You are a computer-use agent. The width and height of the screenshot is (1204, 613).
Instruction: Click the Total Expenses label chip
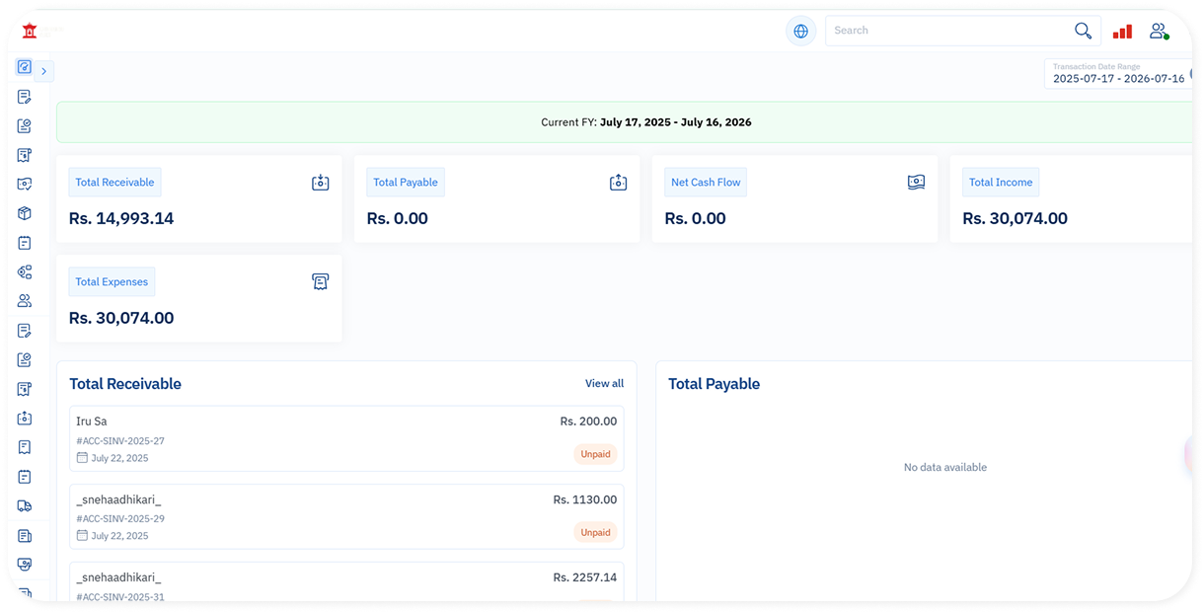[x=112, y=282]
